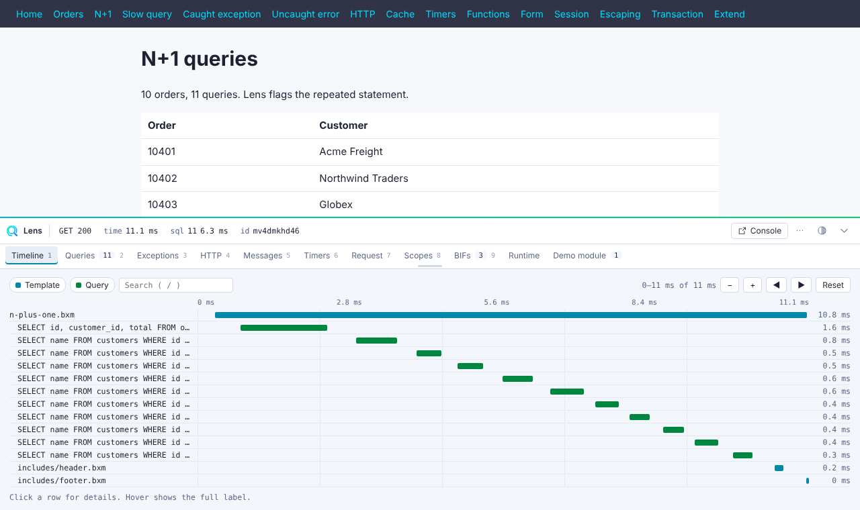Switch to the Queries tab
860x510 pixels.
[x=95, y=256]
